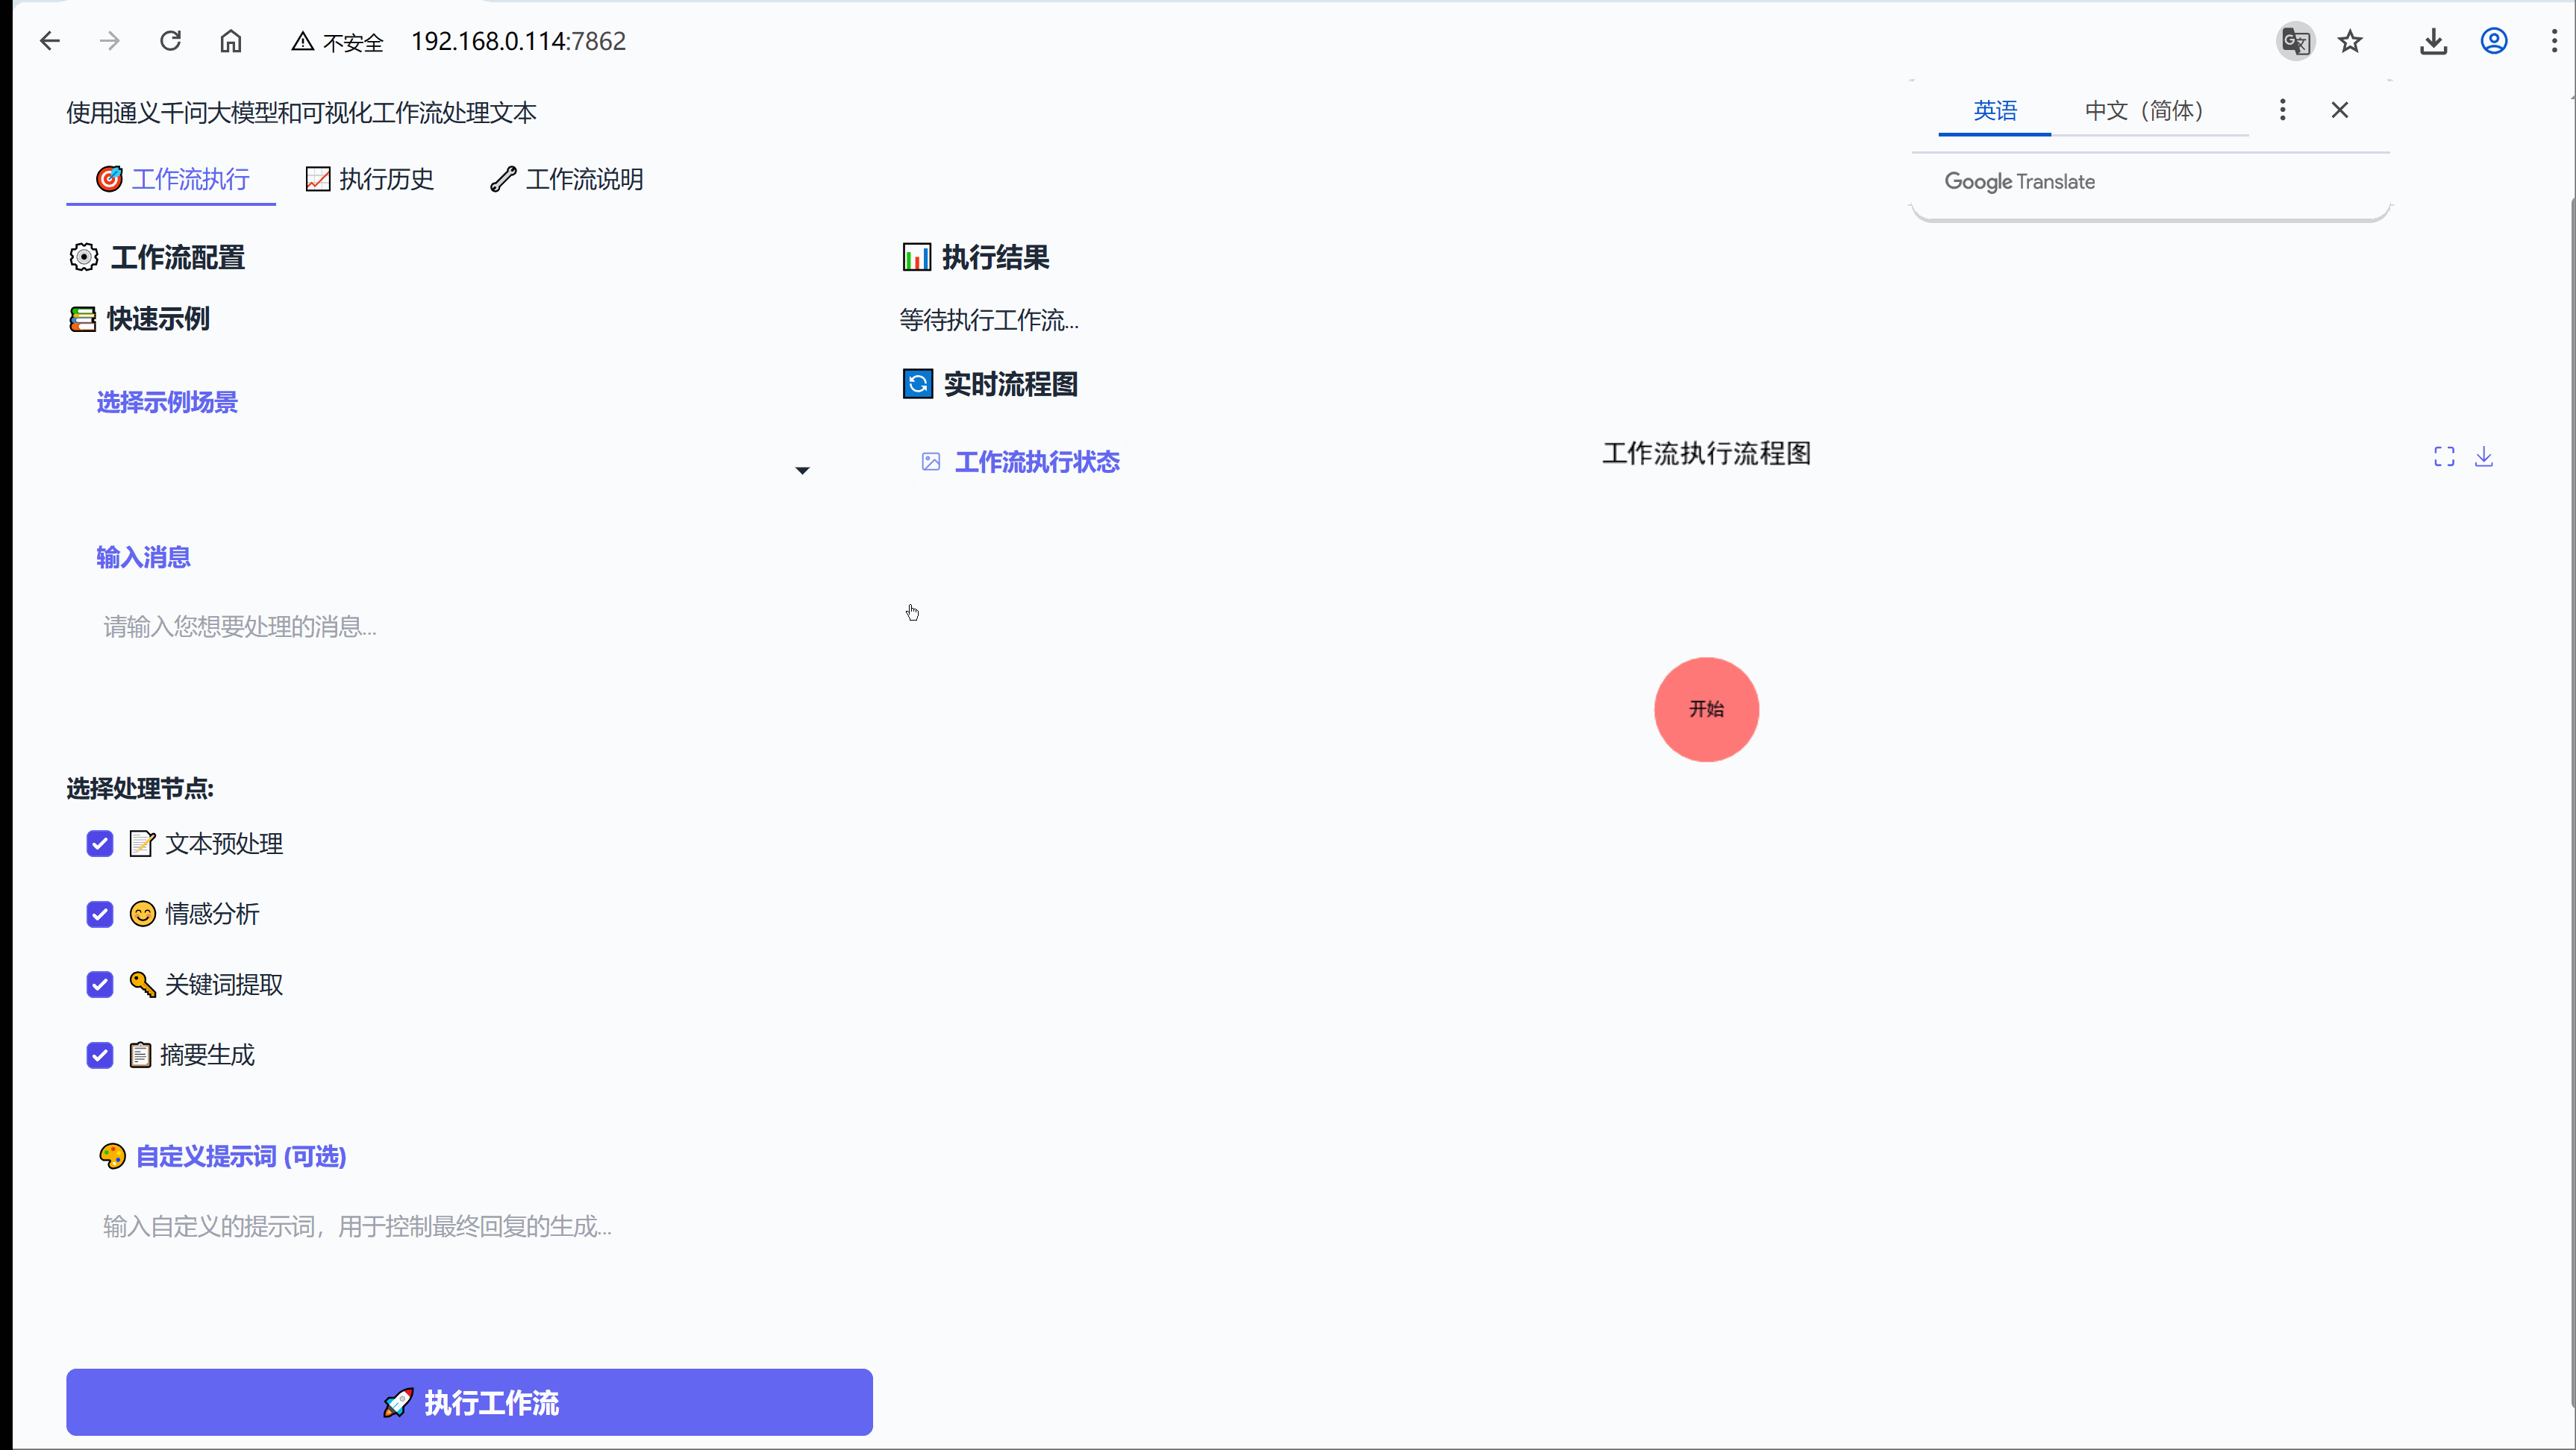Click the bar chart icon next to 执行结果
Viewport: 2576px width, 1450px height.
(917, 257)
